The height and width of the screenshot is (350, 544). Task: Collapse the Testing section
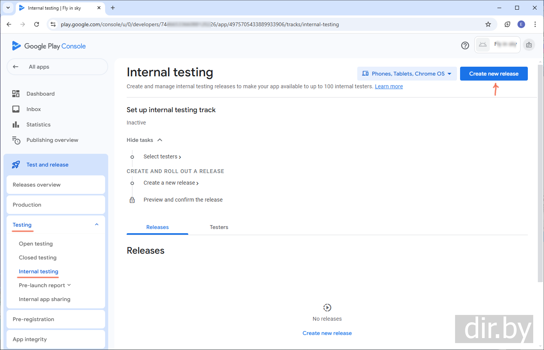coord(97,225)
